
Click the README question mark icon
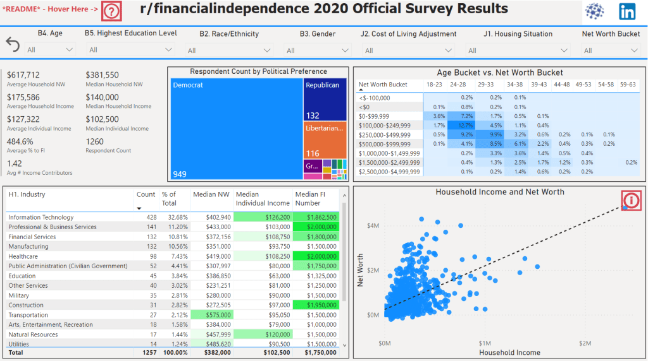click(111, 12)
